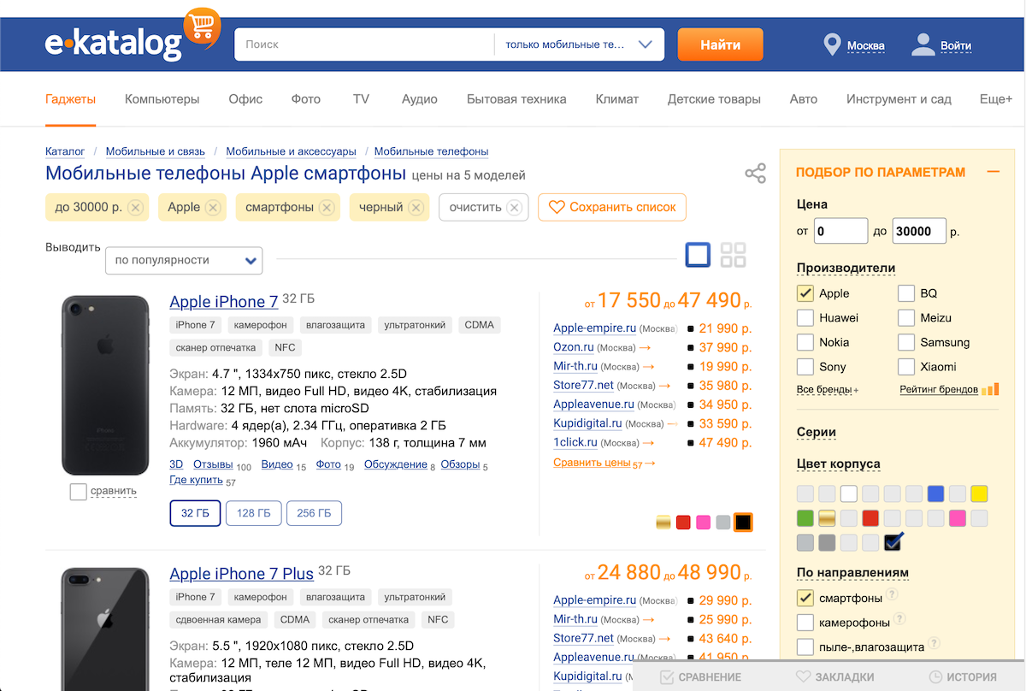The width and height of the screenshot is (1026, 691).
Task: Toggle the 'По направлениям' section header
Action: (x=852, y=572)
